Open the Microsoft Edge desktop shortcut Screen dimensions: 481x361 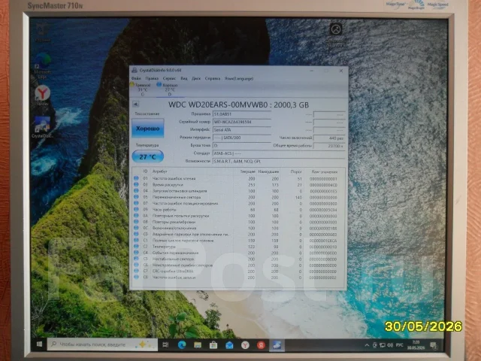(42, 66)
